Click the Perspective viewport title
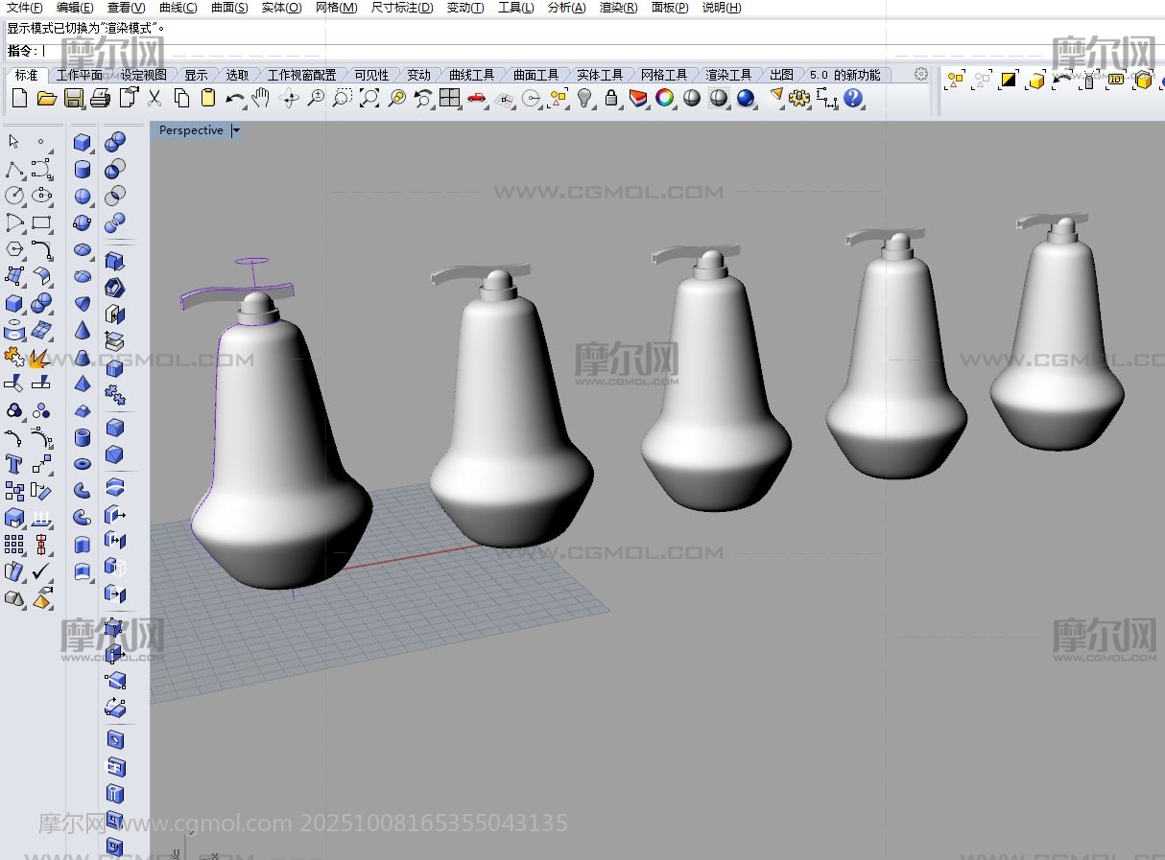1165x860 pixels. click(191, 130)
